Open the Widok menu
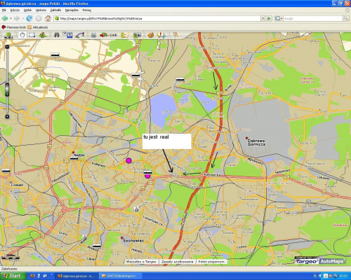 27,10
